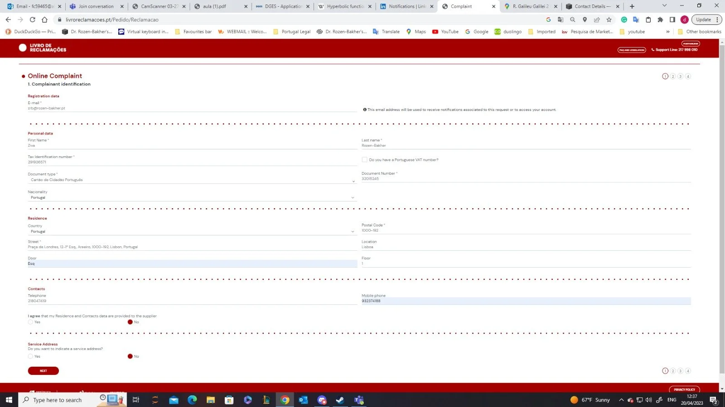
Task: Switch site language to Português
Action: 691,44
